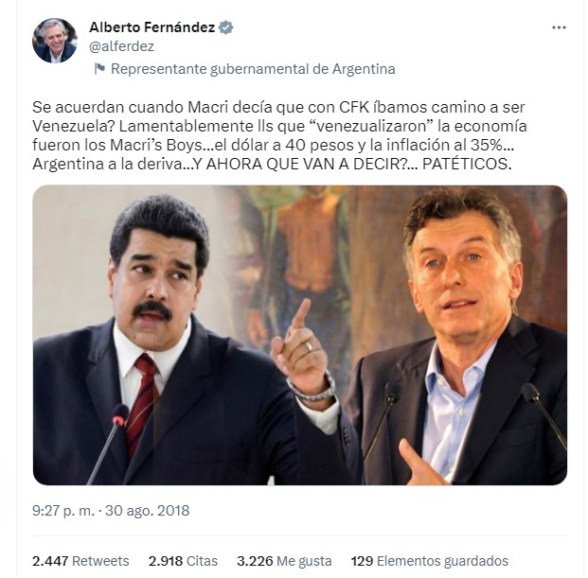588x578 pixels.
Task: Click the 9:27 p. m. timestamp
Action: 63,511
